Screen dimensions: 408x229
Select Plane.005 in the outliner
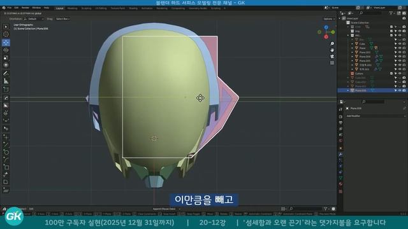click(x=365, y=61)
